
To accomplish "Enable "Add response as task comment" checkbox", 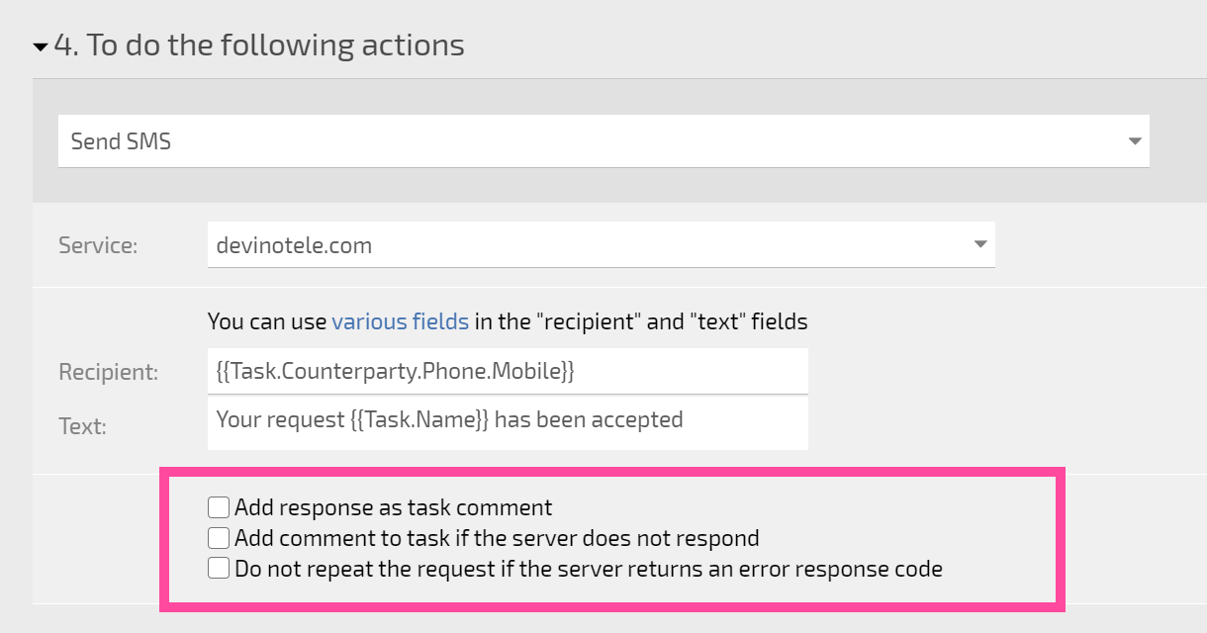I will pos(219,507).
